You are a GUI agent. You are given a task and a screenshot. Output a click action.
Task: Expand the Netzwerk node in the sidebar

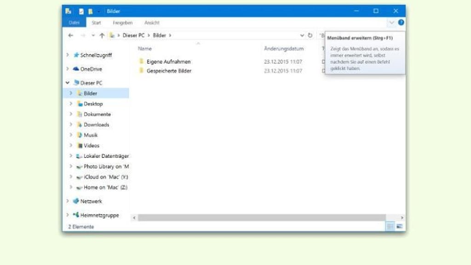(x=67, y=201)
